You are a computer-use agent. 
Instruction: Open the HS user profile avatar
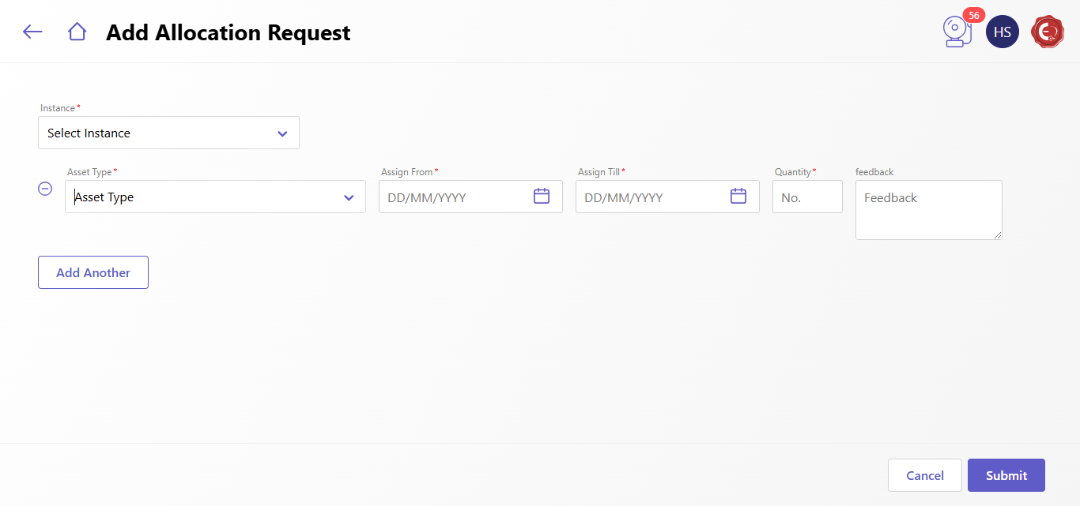click(x=1002, y=32)
